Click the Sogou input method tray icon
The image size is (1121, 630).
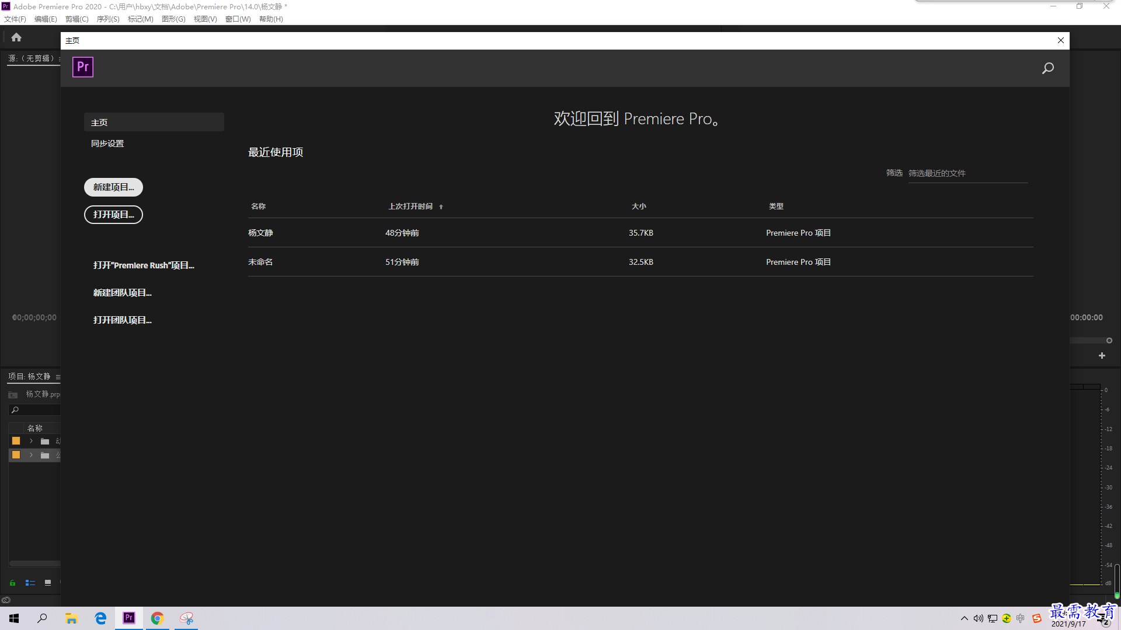(x=1037, y=618)
